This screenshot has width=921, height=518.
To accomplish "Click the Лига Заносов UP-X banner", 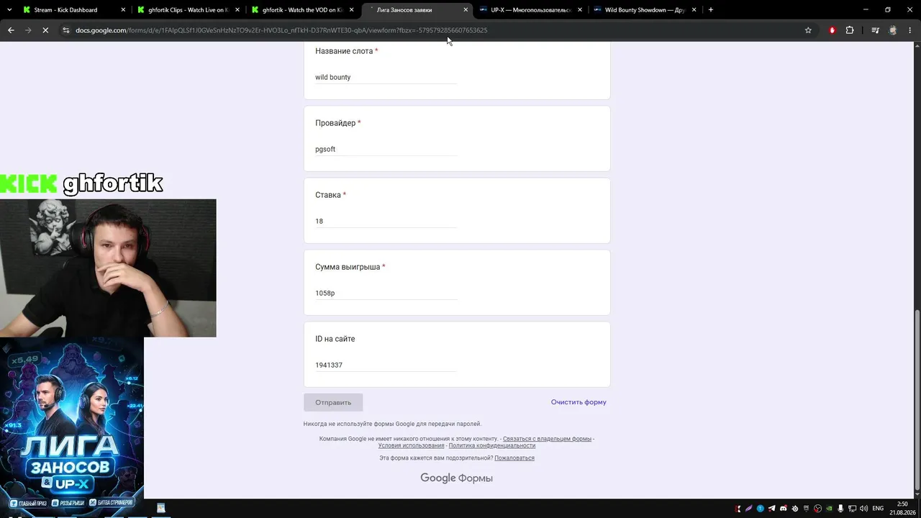I will [72, 427].
